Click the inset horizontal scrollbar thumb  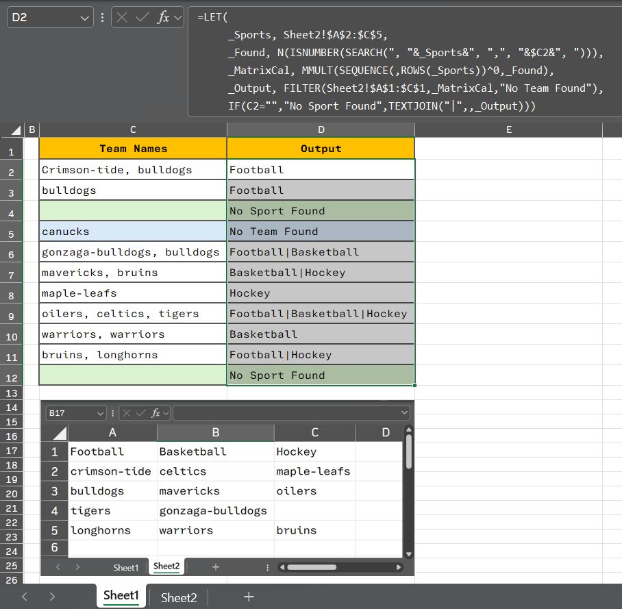pos(312,567)
